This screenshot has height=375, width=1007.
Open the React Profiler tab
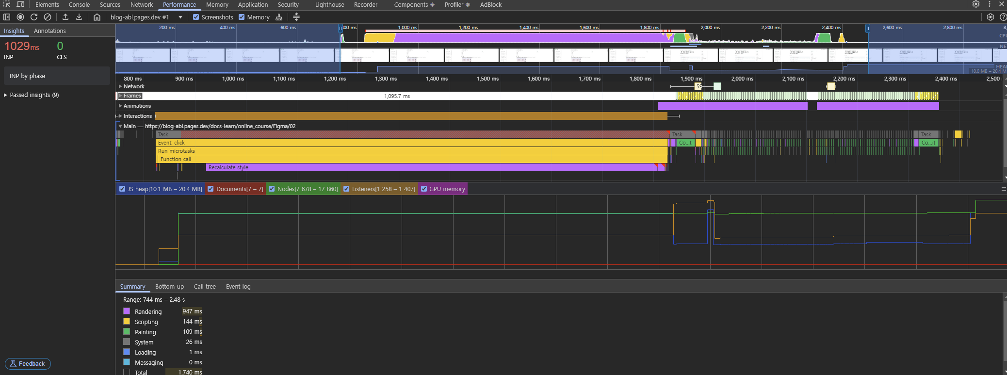(x=457, y=5)
